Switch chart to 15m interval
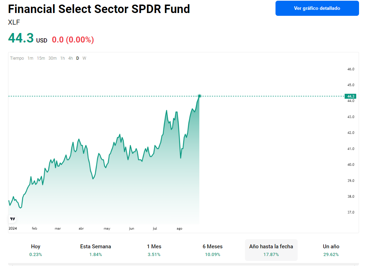This screenshot has height=269, width=365. click(x=41, y=58)
